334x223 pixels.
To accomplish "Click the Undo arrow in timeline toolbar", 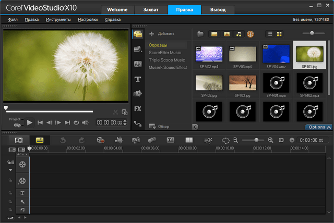I will click(x=63, y=140).
